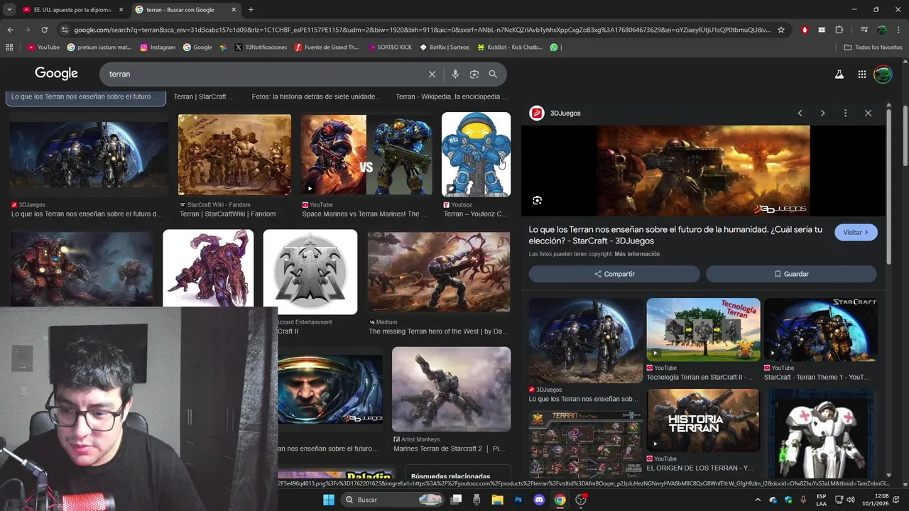Open Photoshop from the taskbar
The image size is (909, 511).
[518, 500]
